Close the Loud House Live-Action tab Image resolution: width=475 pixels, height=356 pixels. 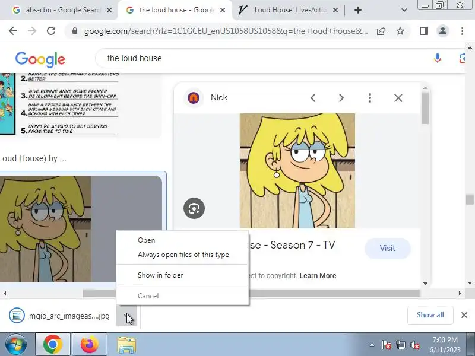tap(335, 10)
